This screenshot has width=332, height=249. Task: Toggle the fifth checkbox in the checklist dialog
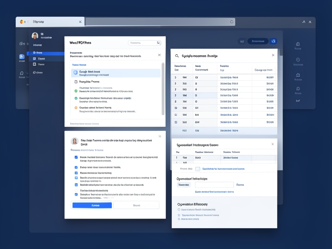tap(76, 185)
